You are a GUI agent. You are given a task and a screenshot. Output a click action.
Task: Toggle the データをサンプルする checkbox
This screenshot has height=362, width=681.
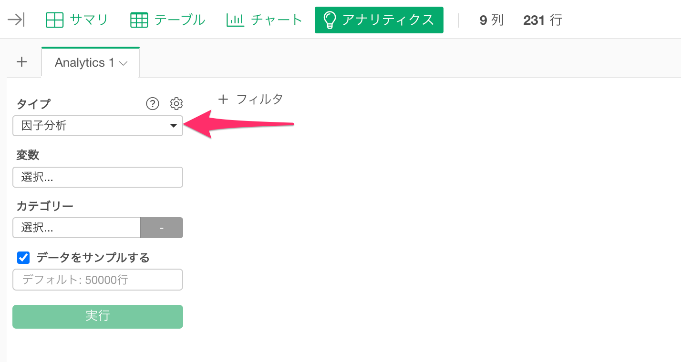click(x=23, y=258)
